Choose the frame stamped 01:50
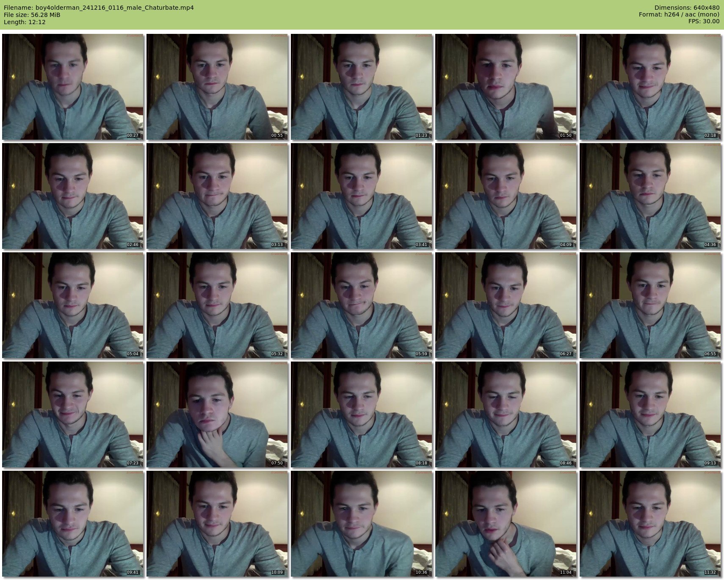The height and width of the screenshot is (580, 724). coord(506,87)
